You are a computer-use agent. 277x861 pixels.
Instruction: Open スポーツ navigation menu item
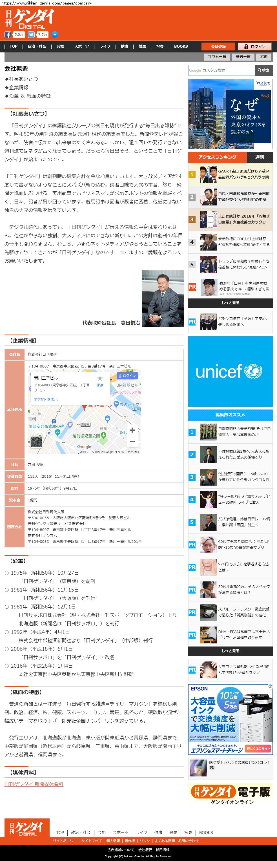81,47
